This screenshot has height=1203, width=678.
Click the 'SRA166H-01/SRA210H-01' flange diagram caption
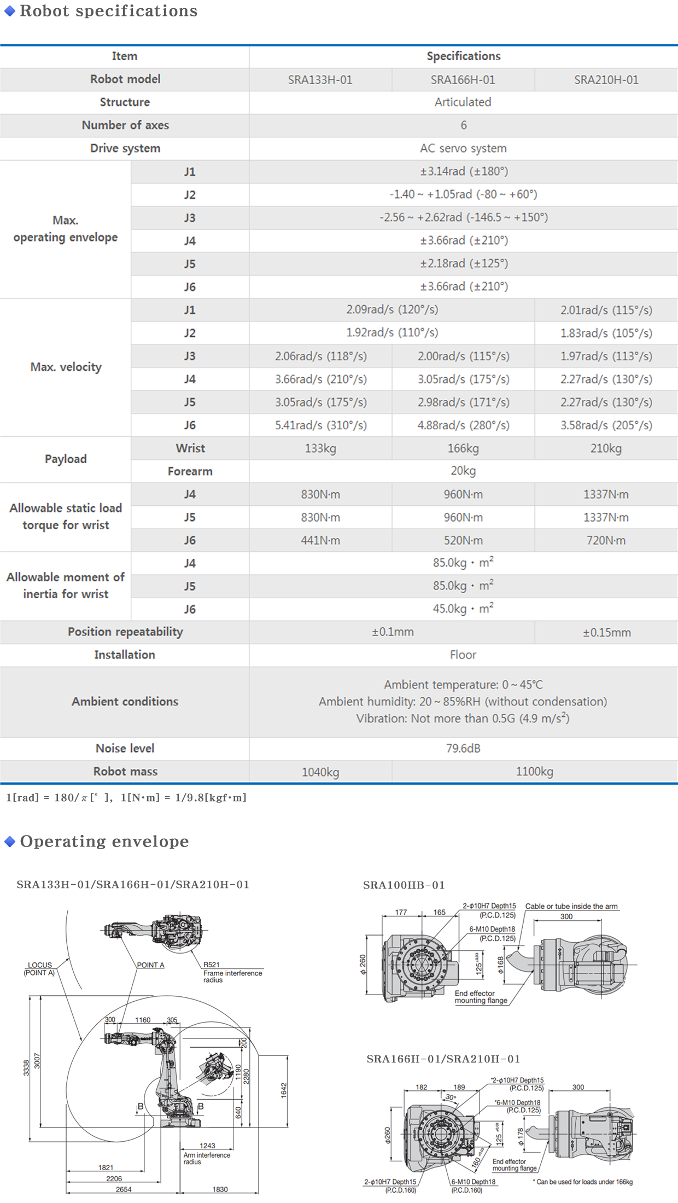[x=443, y=1059]
